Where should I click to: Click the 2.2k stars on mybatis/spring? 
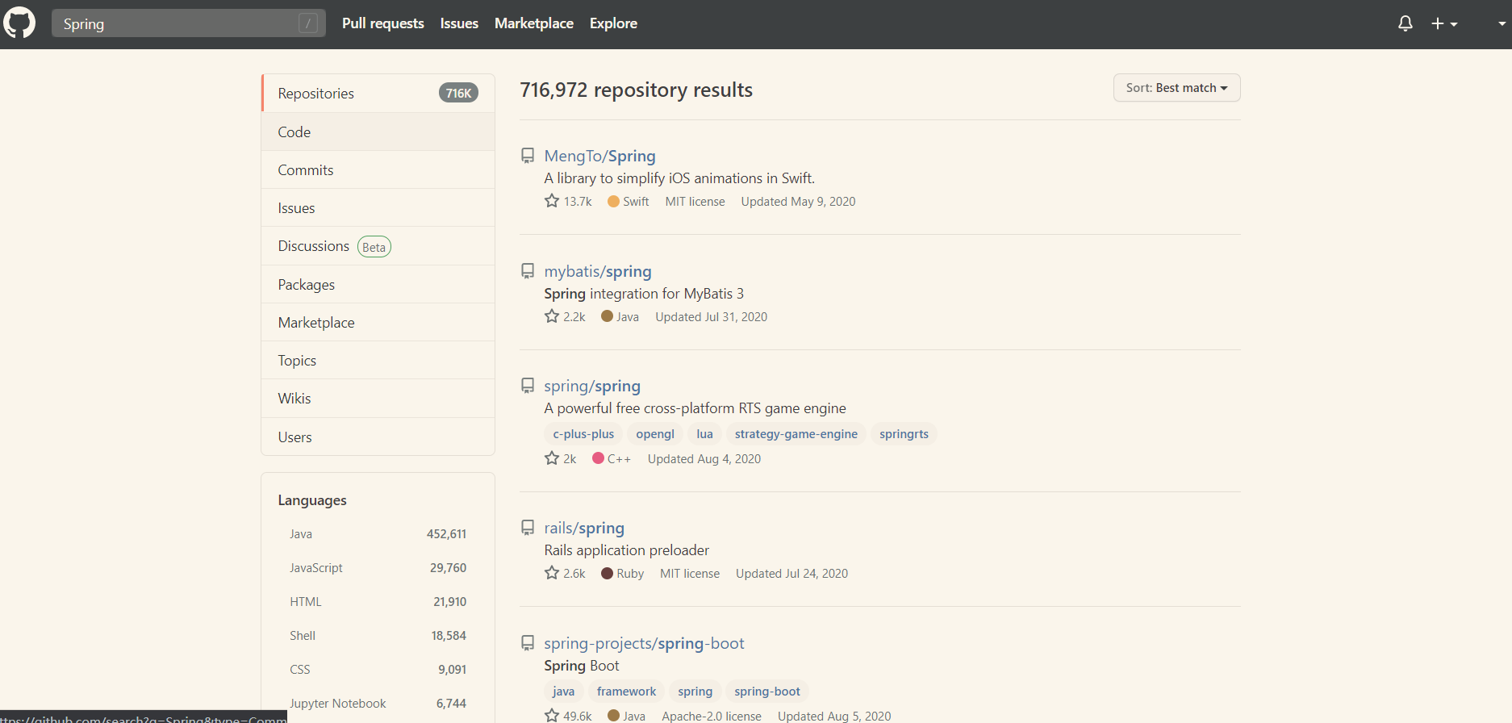[565, 316]
